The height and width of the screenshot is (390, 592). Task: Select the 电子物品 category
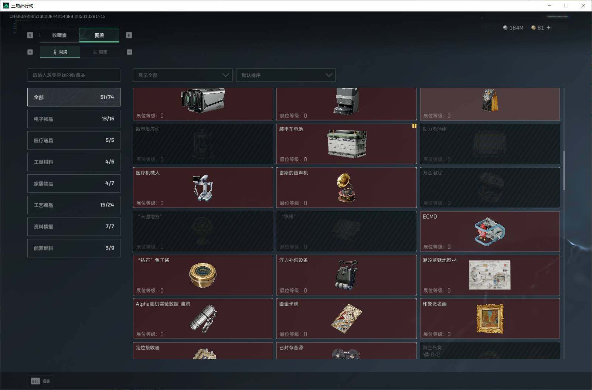coord(74,119)
